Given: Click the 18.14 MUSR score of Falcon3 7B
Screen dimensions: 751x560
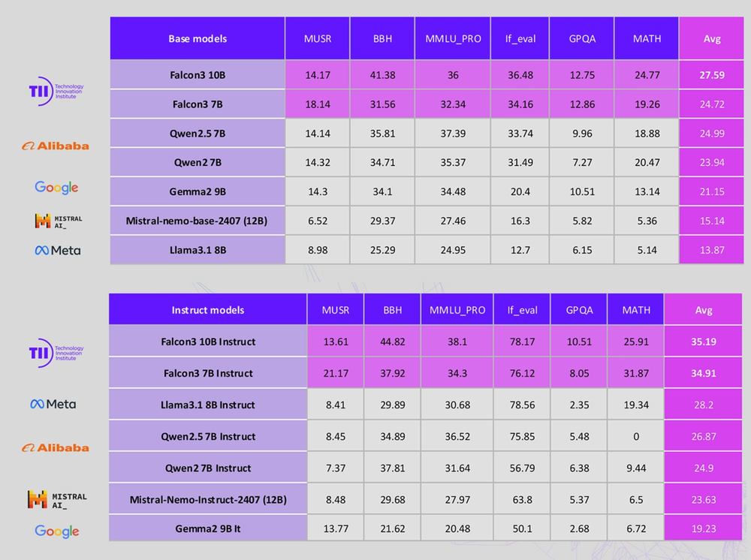Looking at the screenshot, I should click(x=318, y=104).
